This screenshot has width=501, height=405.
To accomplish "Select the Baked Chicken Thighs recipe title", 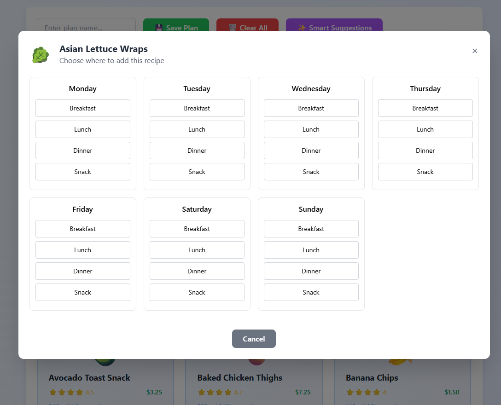I will (x=239, y=377).
